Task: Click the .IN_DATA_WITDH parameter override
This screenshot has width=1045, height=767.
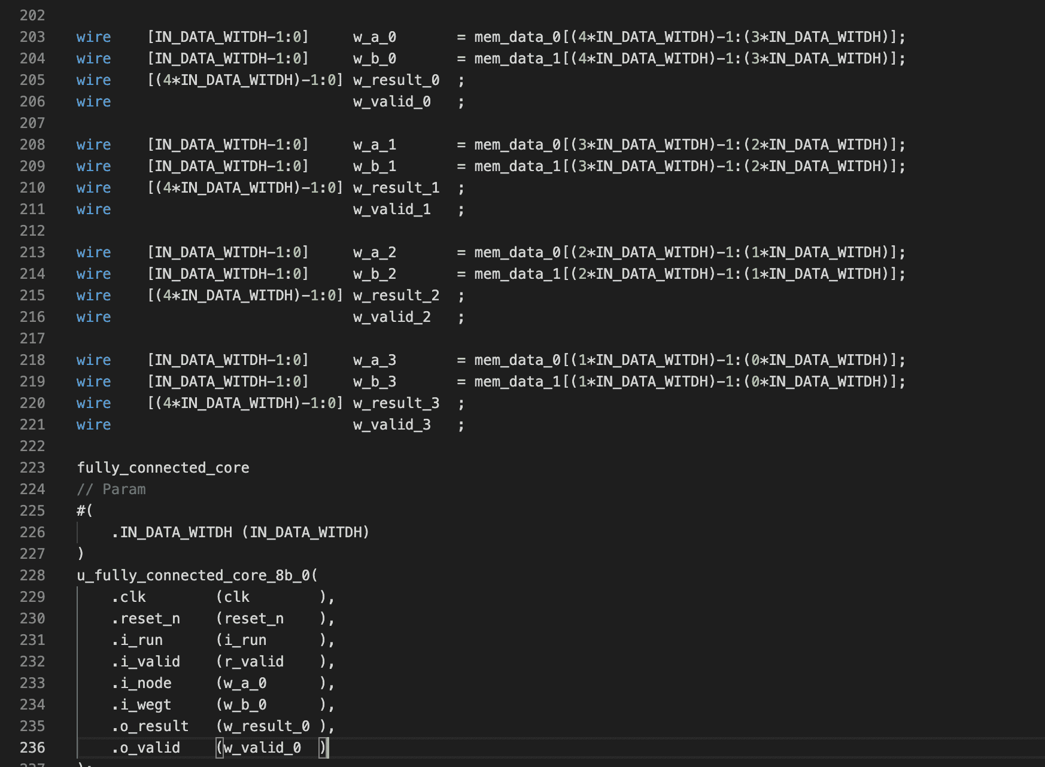Action: pos(172,532)
